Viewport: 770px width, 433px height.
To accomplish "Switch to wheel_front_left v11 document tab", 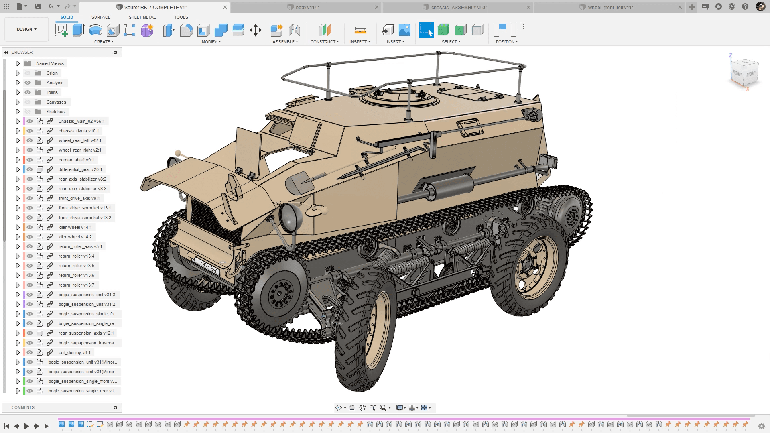I will (609, 7).
